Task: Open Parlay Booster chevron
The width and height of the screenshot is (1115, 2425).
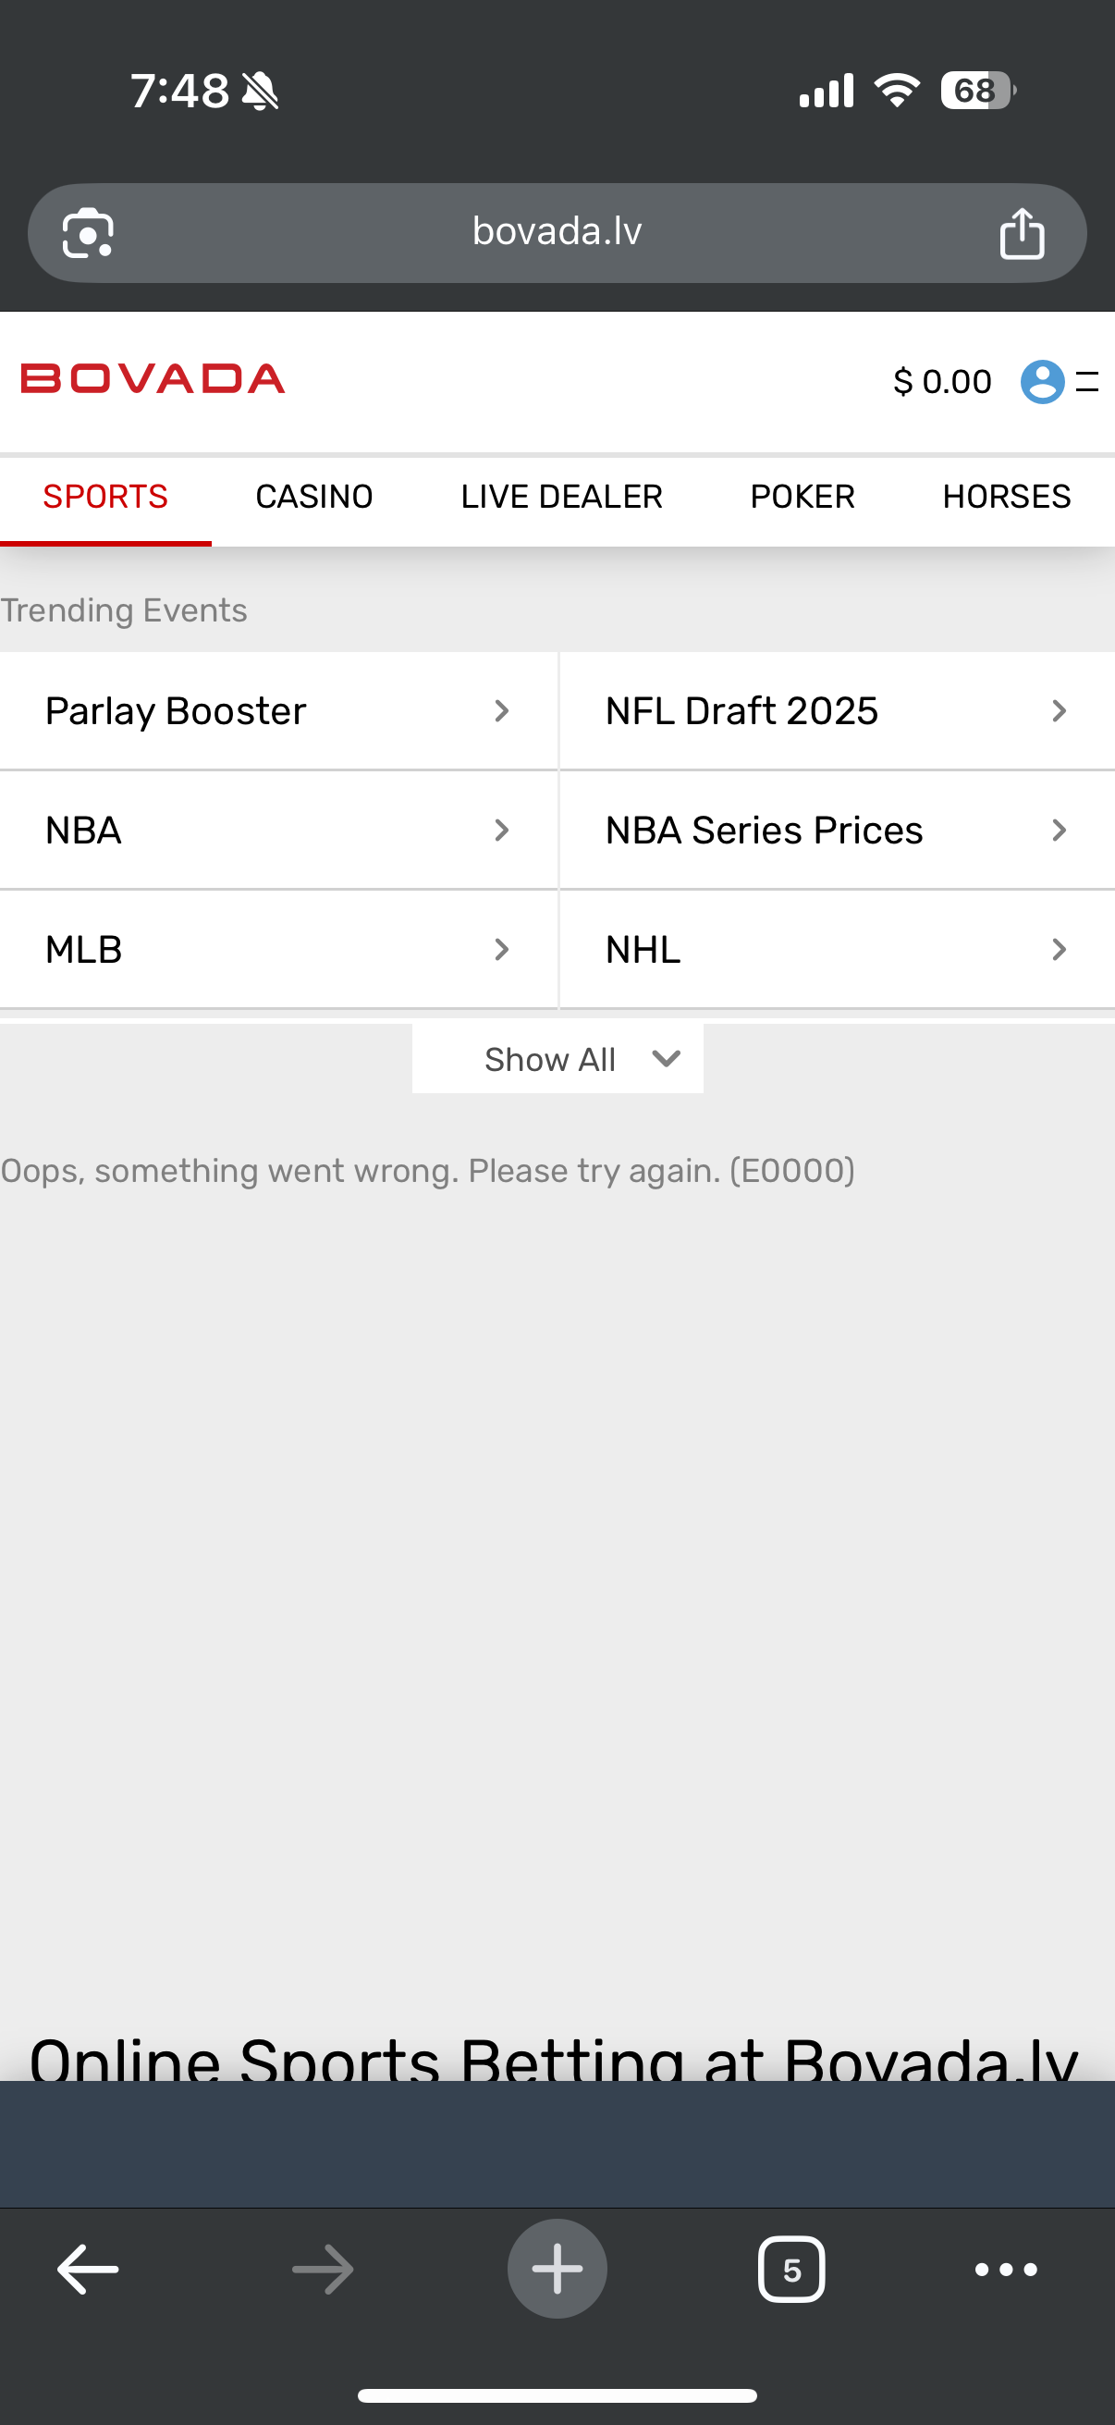Action: pos(500,710)
